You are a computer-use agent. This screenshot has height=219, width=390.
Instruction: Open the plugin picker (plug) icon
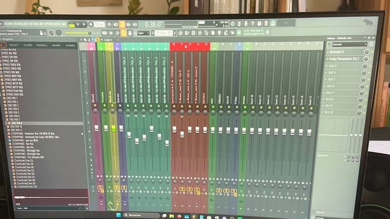click(219, 33)
